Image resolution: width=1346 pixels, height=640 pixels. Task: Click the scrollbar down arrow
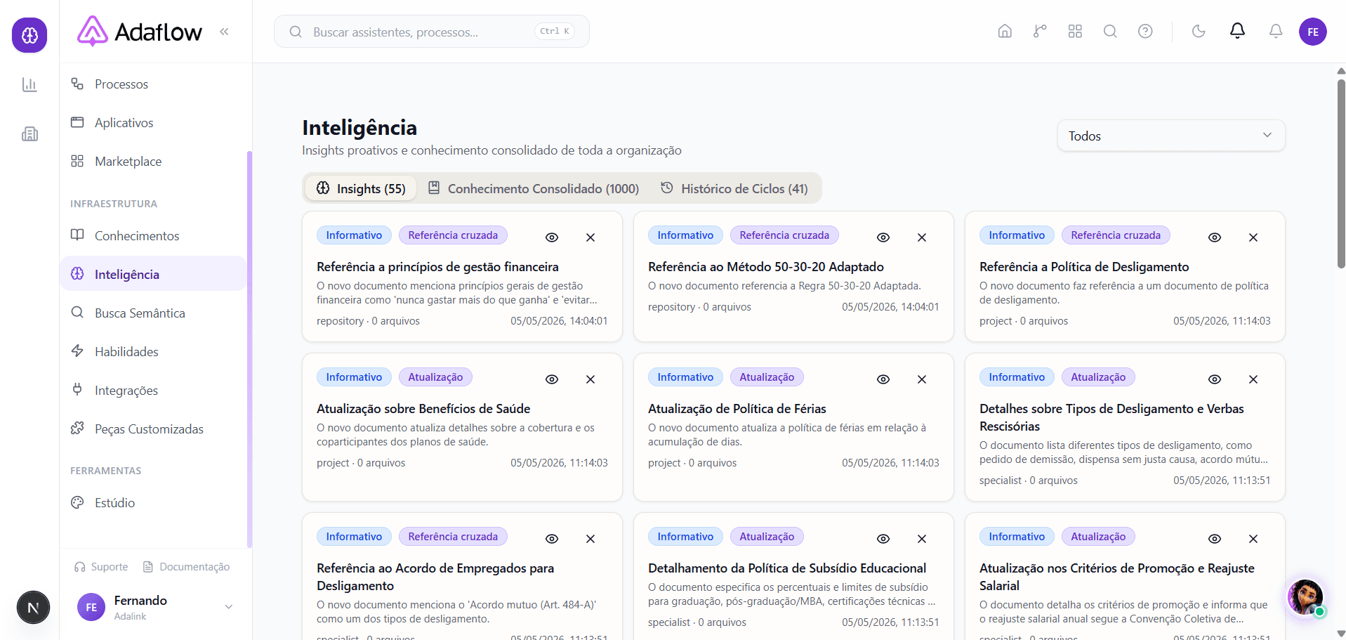[1341, 634]
